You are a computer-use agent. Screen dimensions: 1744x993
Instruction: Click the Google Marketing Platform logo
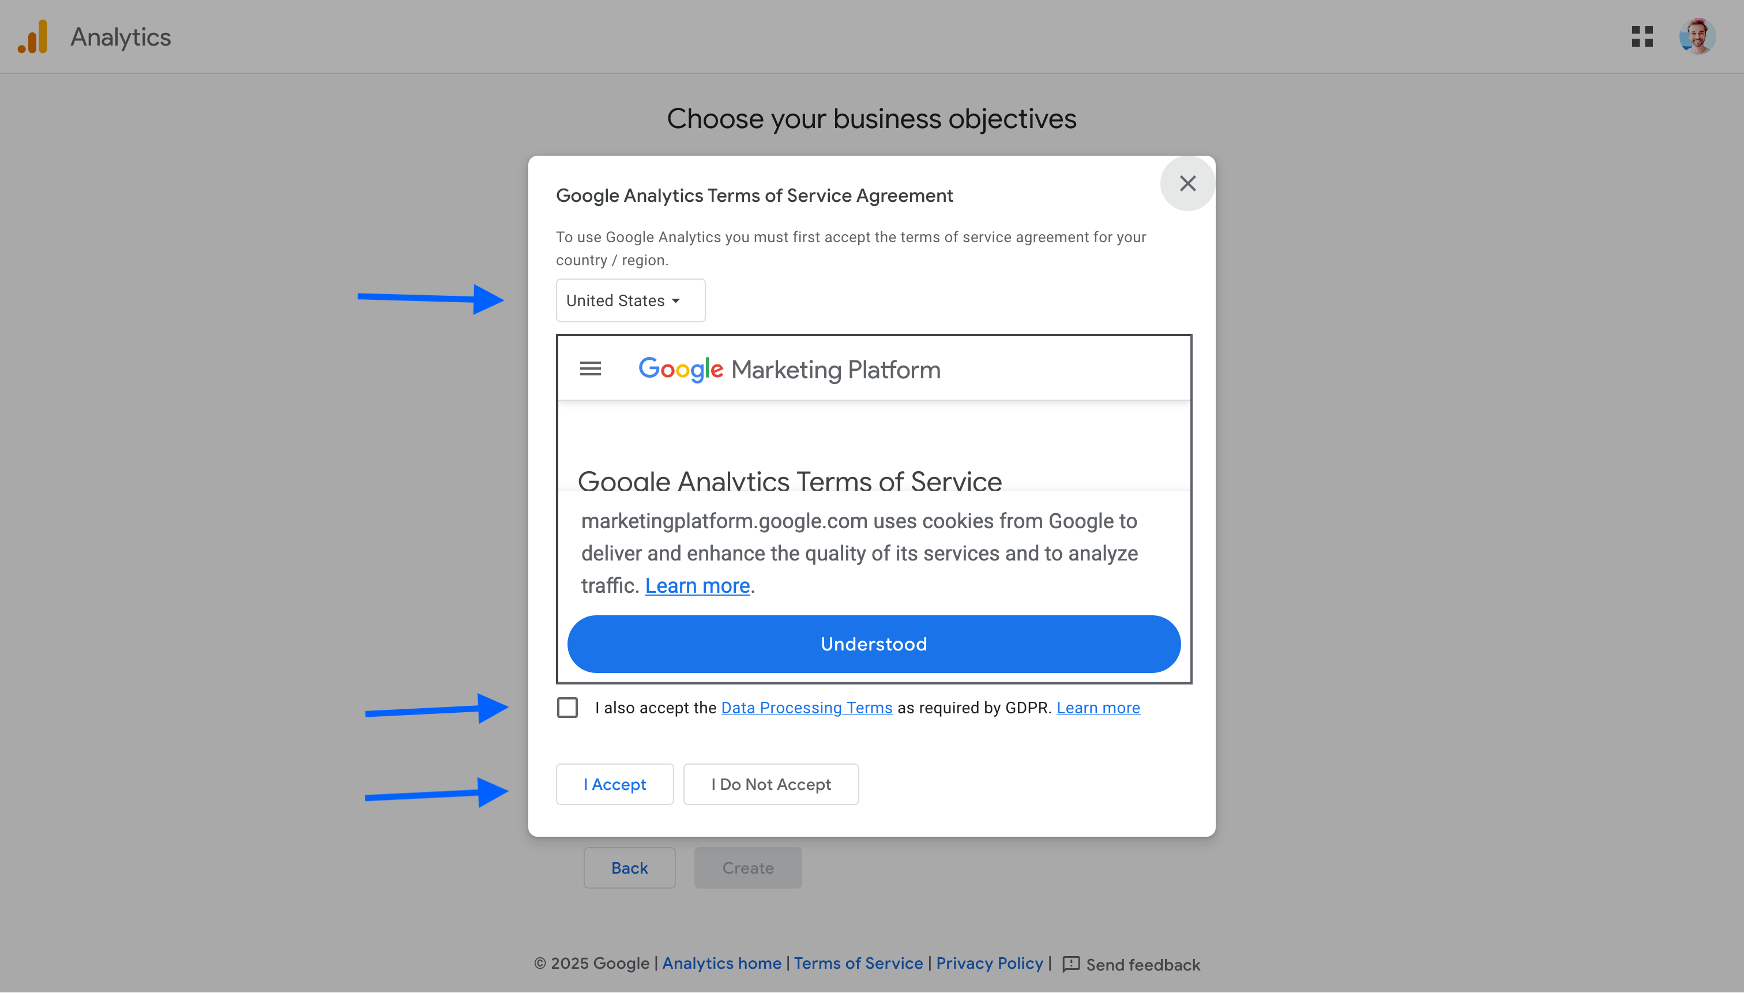click(x=790, y=369)
